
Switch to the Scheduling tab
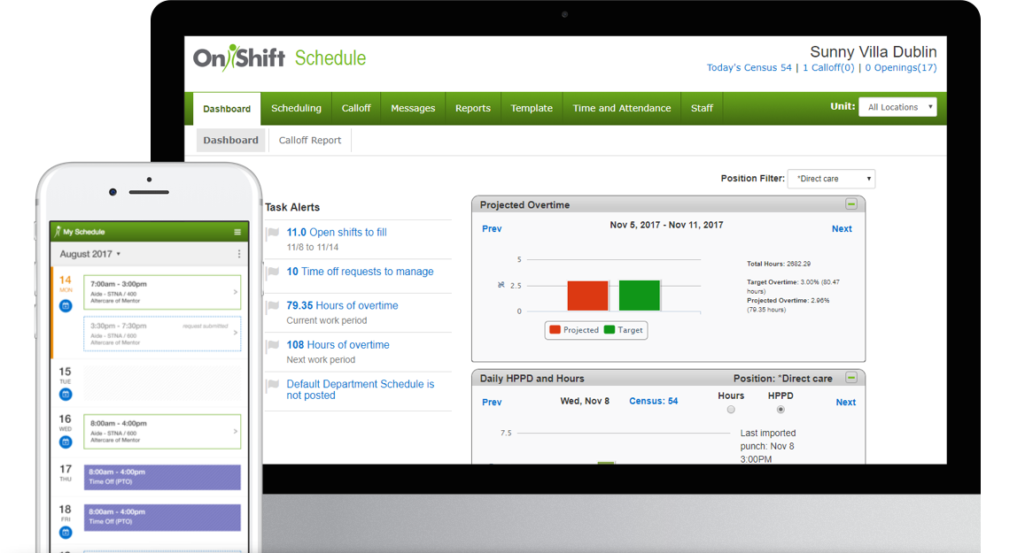pyautogui.click(x=296, y=108)
